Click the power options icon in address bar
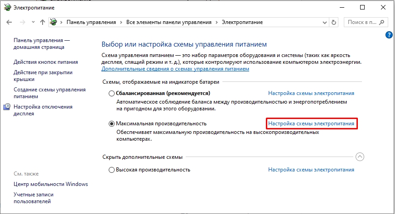Screen dimensions: 395x214 point(54,22)
